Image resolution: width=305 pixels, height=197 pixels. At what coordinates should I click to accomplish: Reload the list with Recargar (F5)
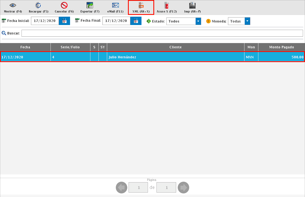38,6
